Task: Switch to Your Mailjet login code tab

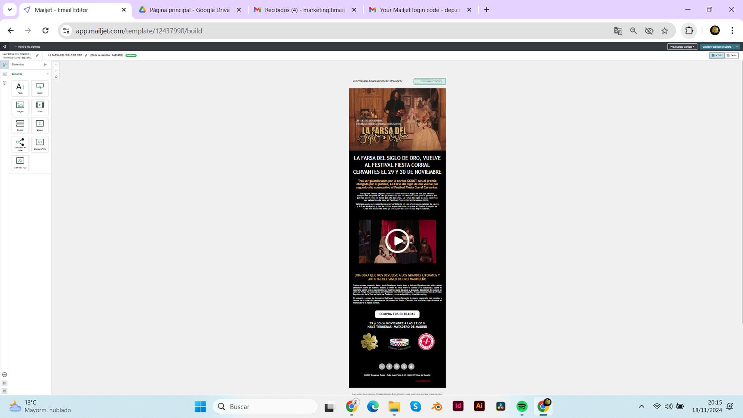Action: tap(420, 9)
